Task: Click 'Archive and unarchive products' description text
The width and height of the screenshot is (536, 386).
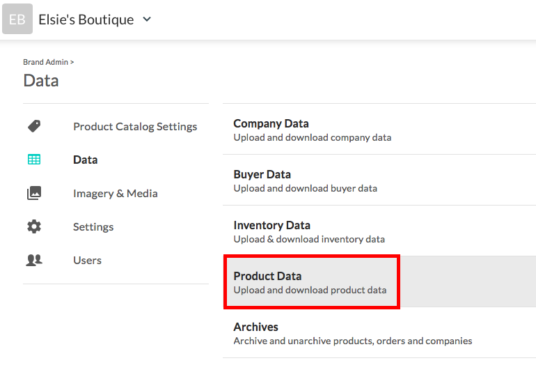Action: (353, 341)
